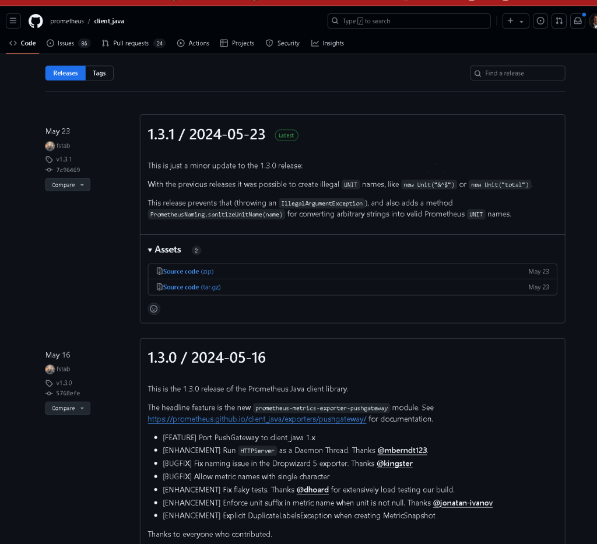
Task: Switch to the Issues tab
Action: tap(68, 43)
